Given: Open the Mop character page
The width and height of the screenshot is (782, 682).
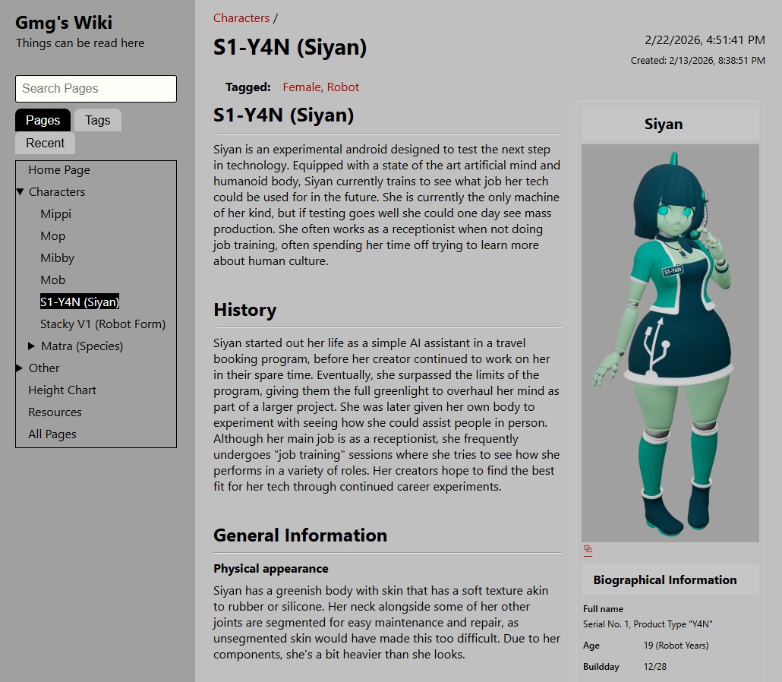Looking at the screenshot, I should tap(53, 236).
